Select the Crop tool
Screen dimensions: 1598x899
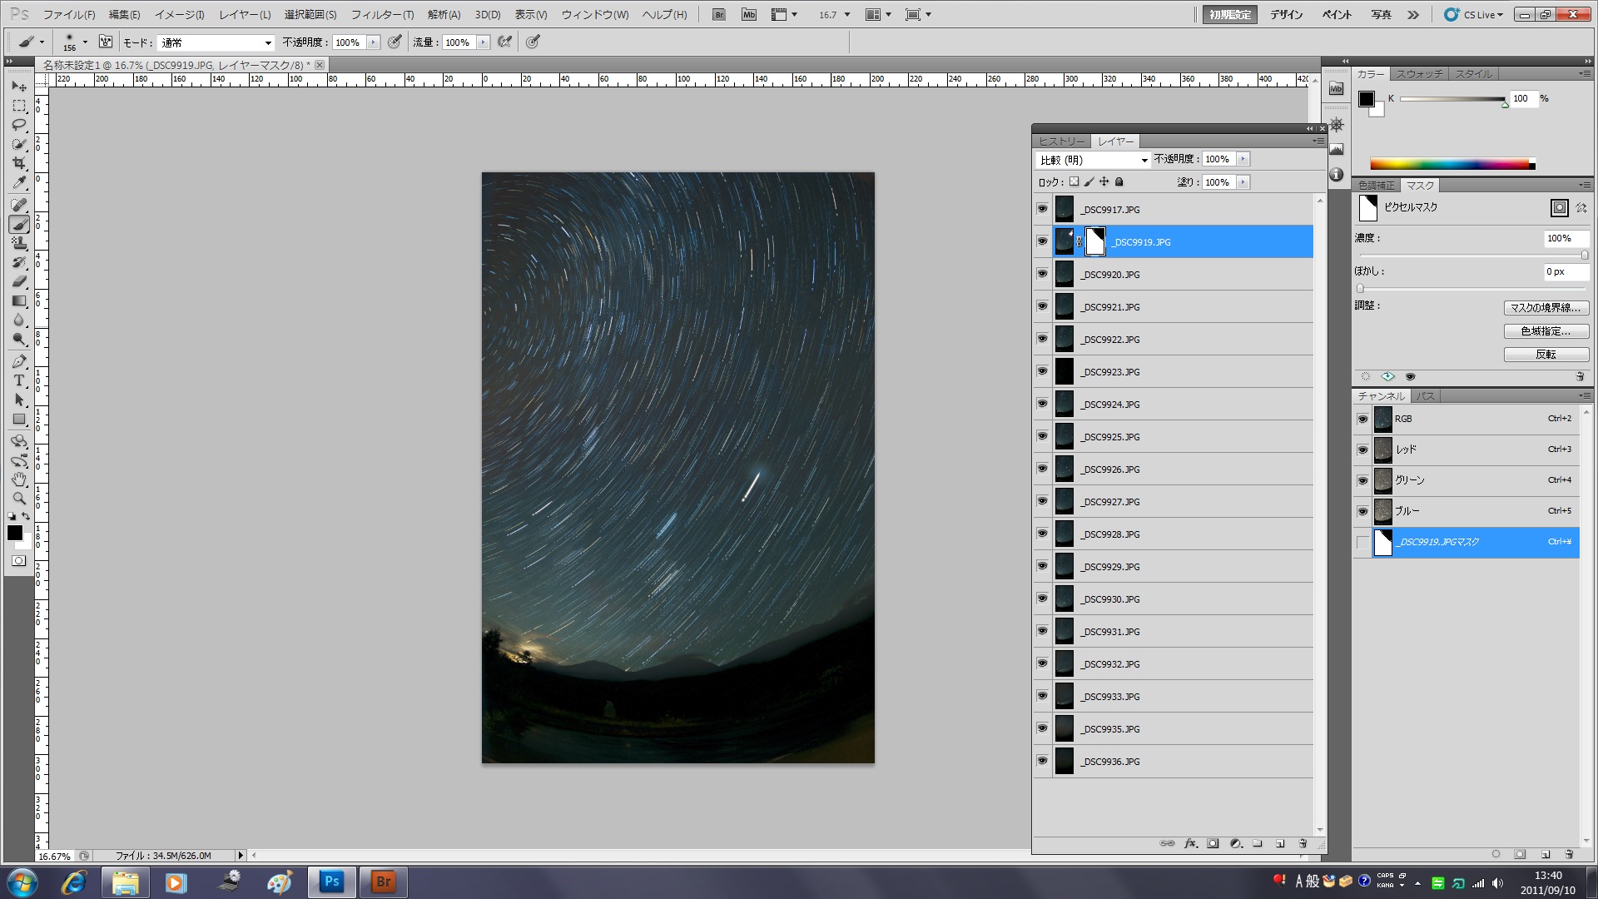(x=19, y=163)
